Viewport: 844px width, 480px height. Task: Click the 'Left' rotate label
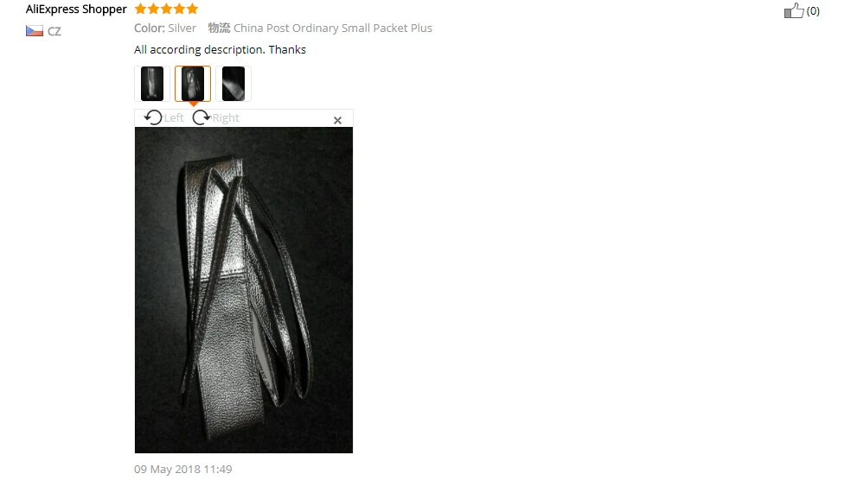pos(174,117)
